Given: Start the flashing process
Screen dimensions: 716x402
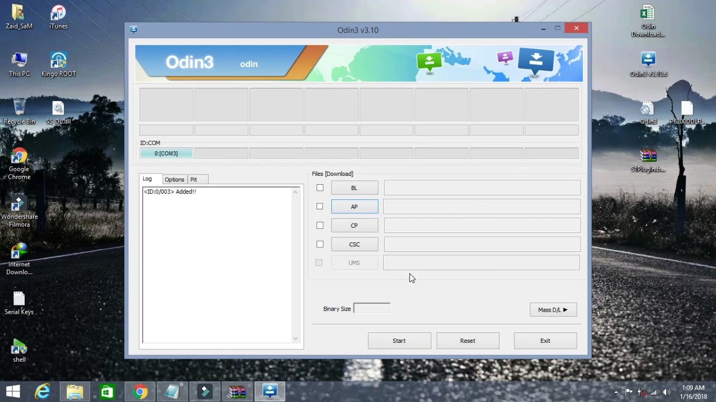Looking at the screenshot, I should click(x=399, y=341).
